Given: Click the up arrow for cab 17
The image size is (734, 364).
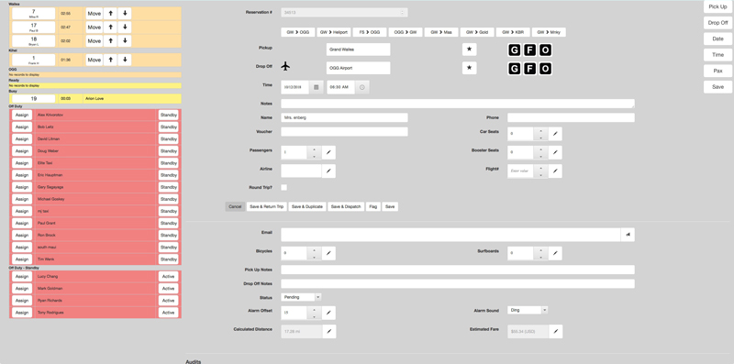Looking at the screenshot, I should point(110,28).
